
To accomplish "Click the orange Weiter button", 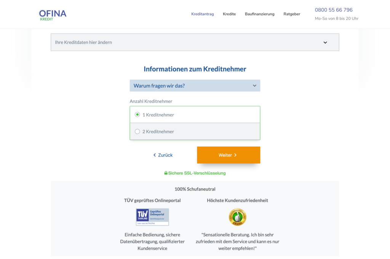I will point(229,155).
